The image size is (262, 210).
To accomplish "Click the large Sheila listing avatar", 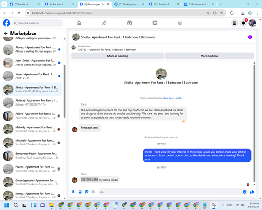I will pyautogui.click(x=161, y=74).
